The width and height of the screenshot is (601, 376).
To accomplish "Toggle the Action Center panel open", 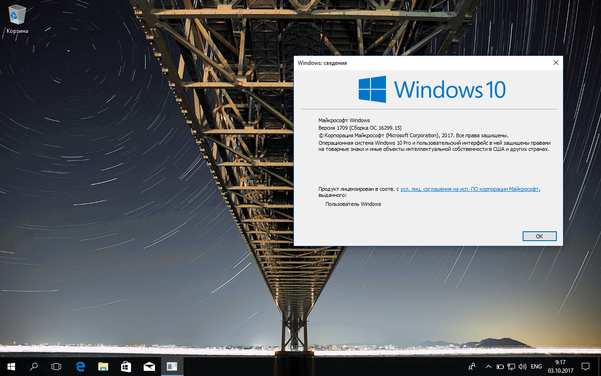I will [586, 367].
